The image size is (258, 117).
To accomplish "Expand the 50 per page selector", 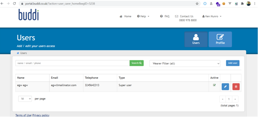I will tap(25, 99).
